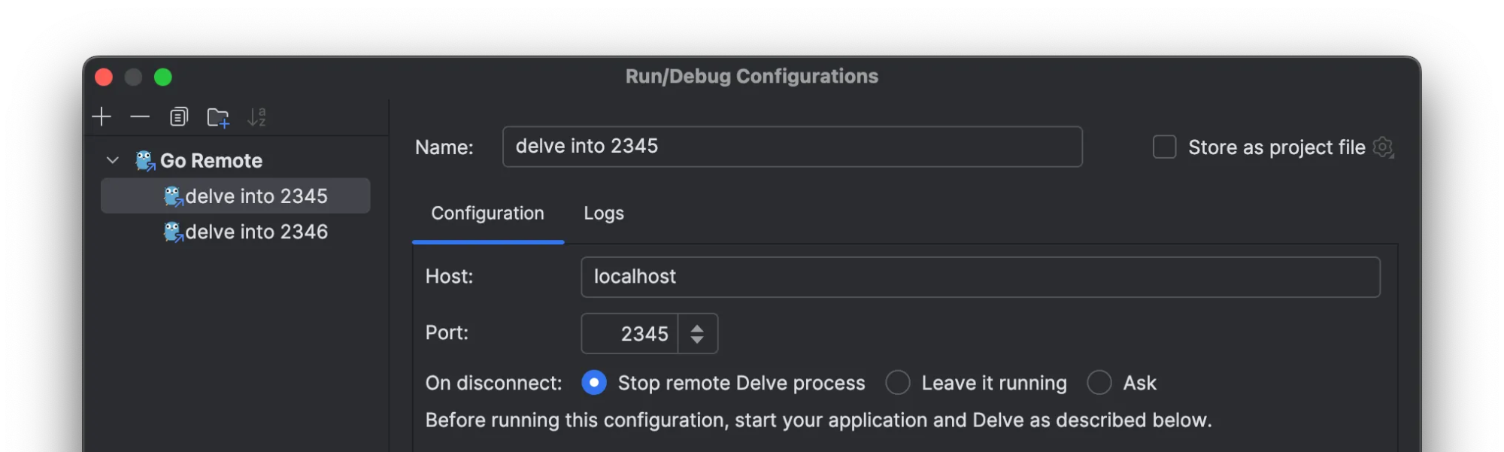This screenshot has height=452, width=1504.
Task: Select the Leave it running option
Action: click(898, 383)
